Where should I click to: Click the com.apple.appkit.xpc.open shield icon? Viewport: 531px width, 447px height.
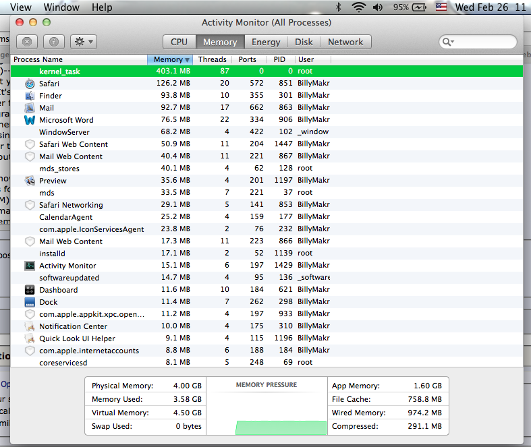pos(30,314)
